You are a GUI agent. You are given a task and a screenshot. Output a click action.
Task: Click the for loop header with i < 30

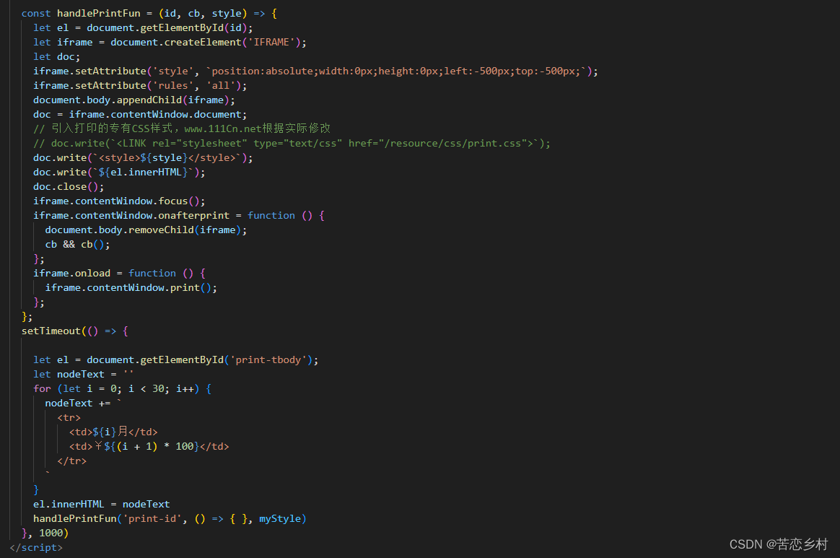(122, 390)
